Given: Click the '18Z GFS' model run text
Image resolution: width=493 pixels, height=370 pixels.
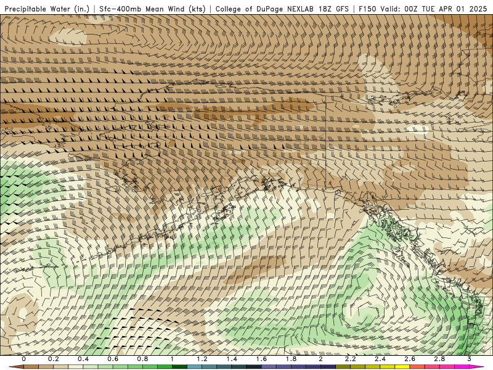Looking at the screenshot, I should [x=333, y=9].
